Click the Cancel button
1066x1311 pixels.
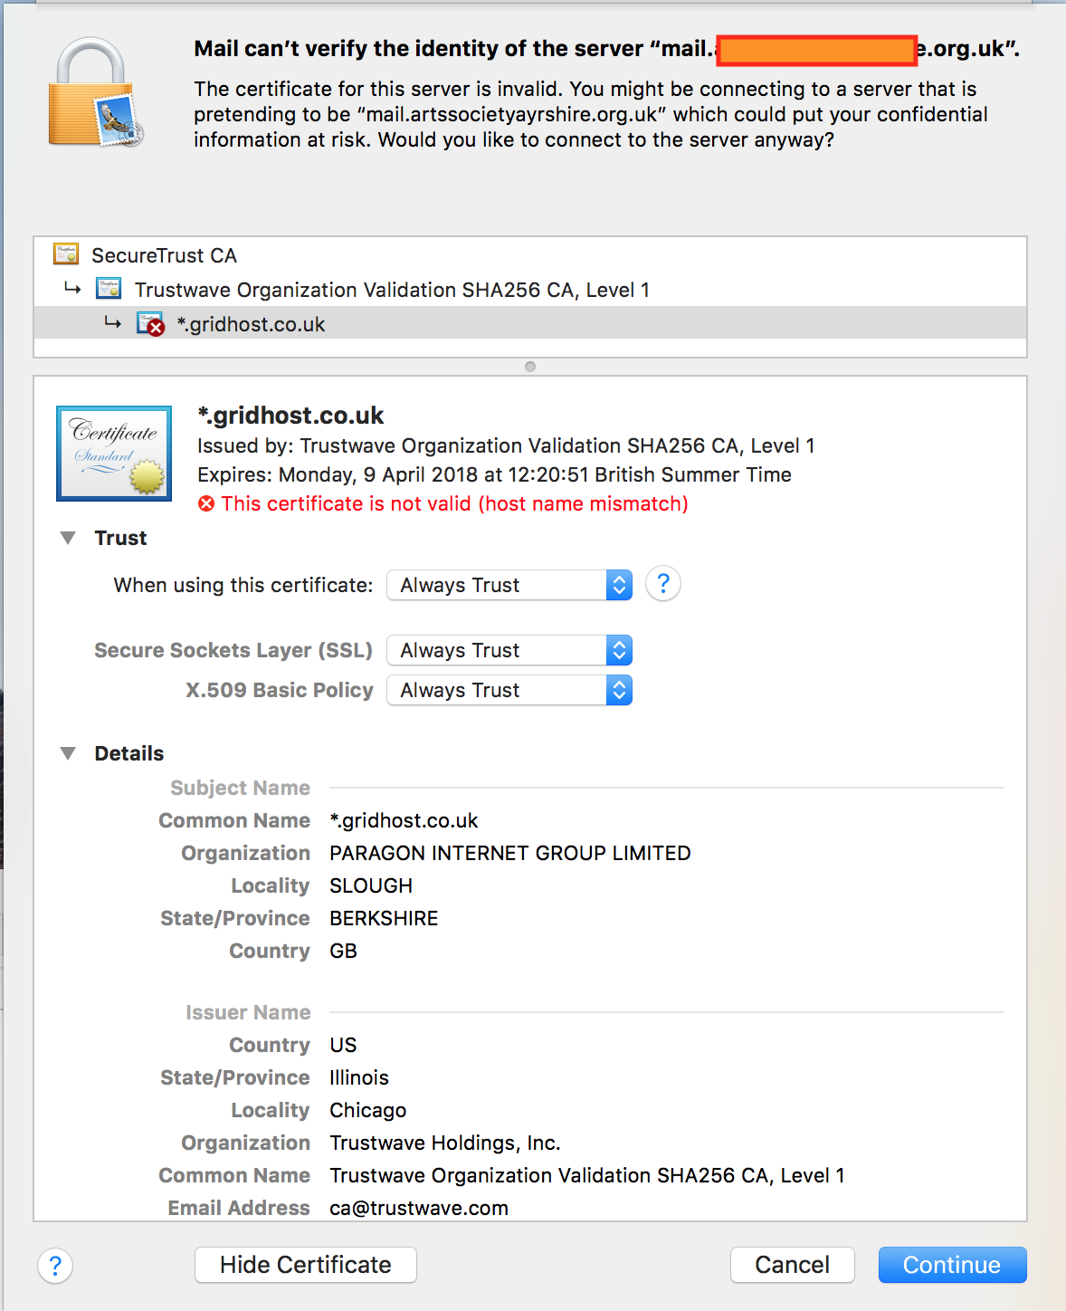point(793,1265)
